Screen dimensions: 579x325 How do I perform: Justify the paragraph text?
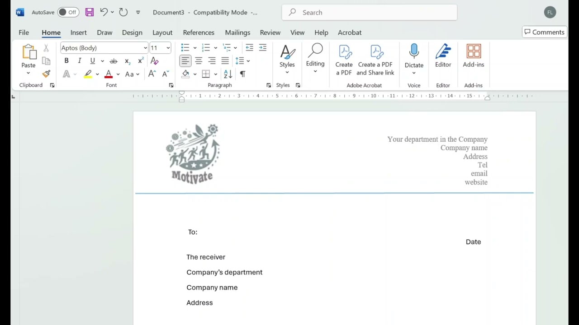225,61
